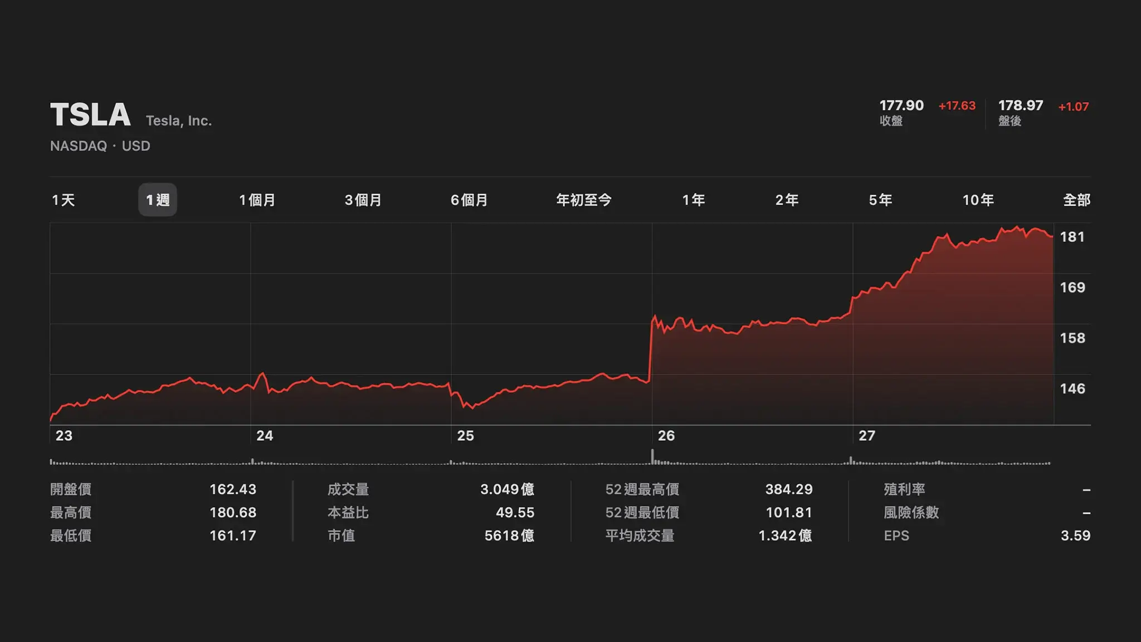Viewport: 1141px width, 642px height.
Task: Click the 最高價 value 180.68
Action: coord(233,513)
